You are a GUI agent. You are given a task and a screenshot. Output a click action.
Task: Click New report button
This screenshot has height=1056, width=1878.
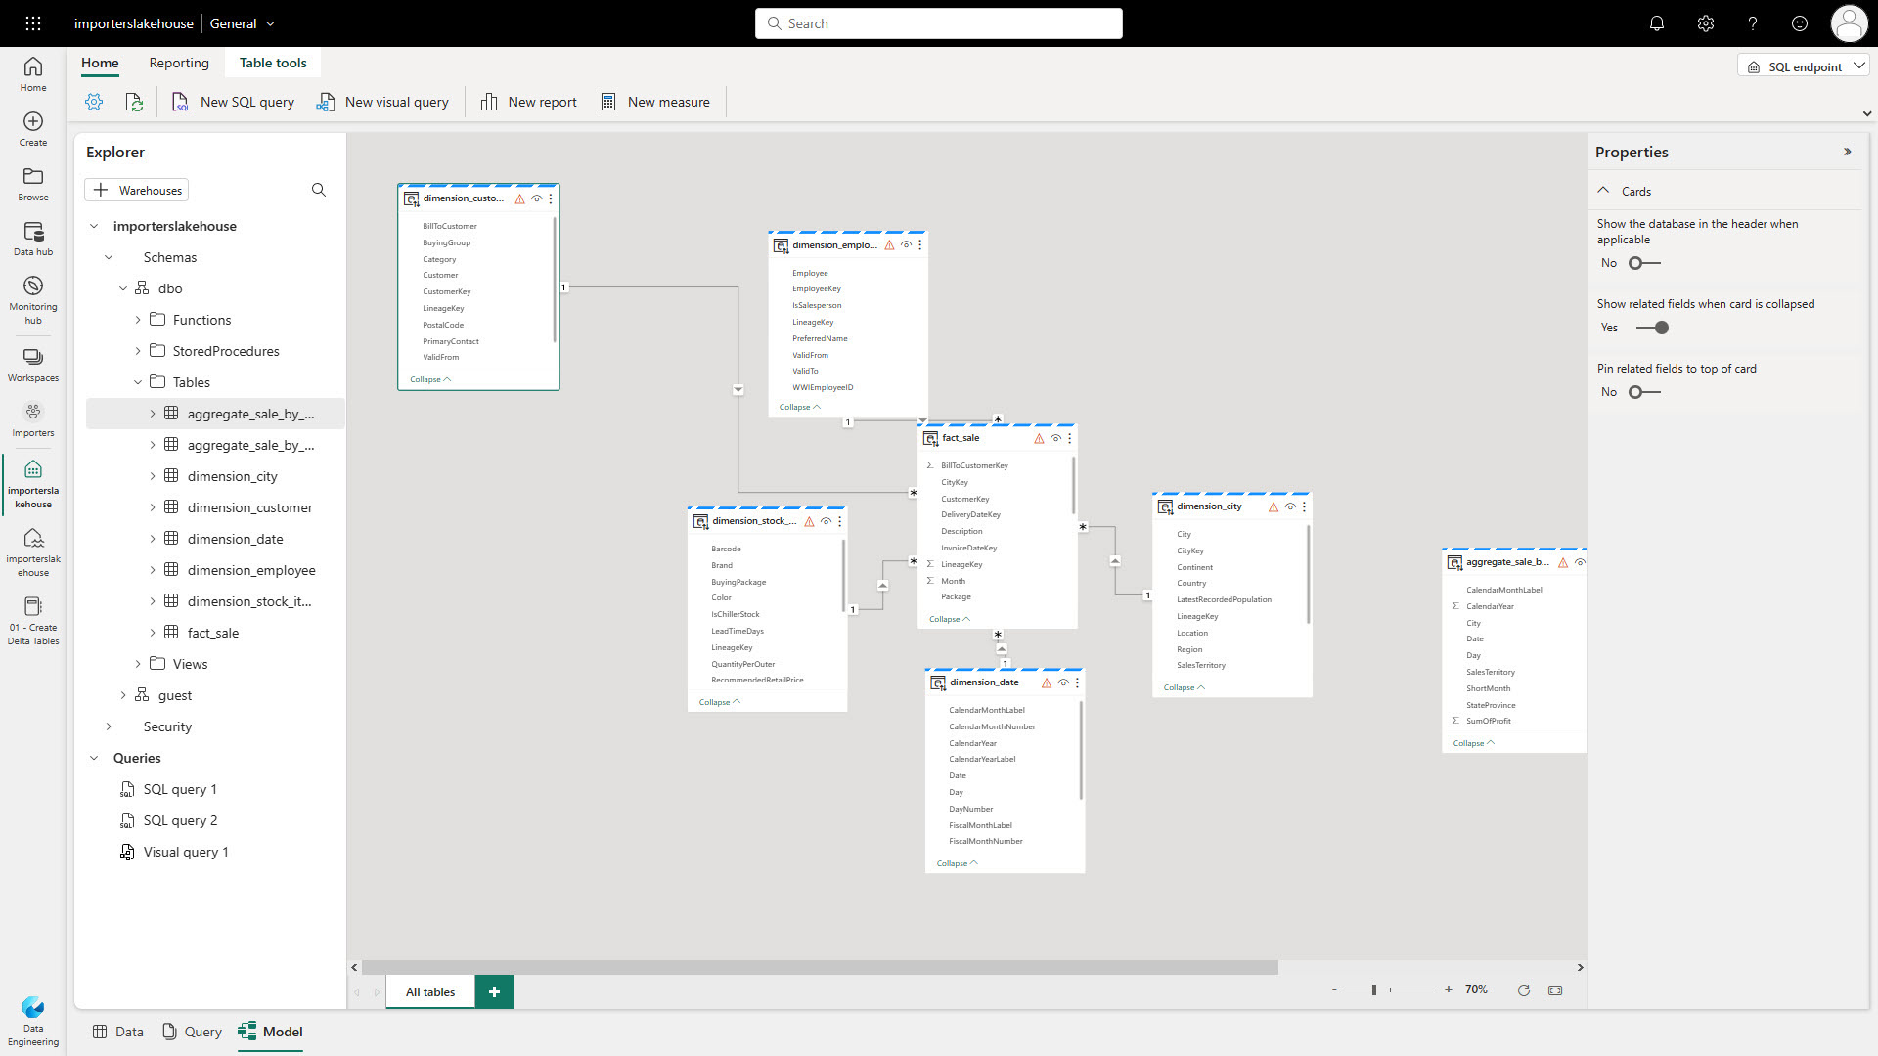(528, 102)
